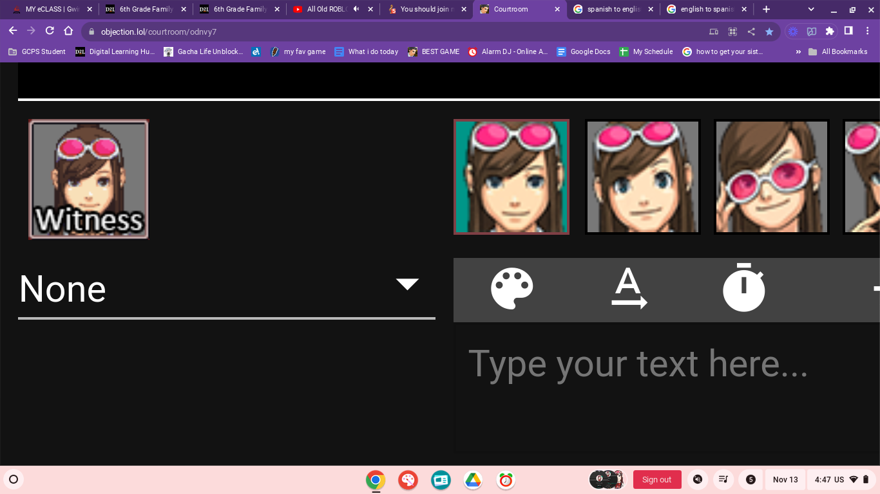Click the Sign out button
880x494 pixels.
pos(657,479)
